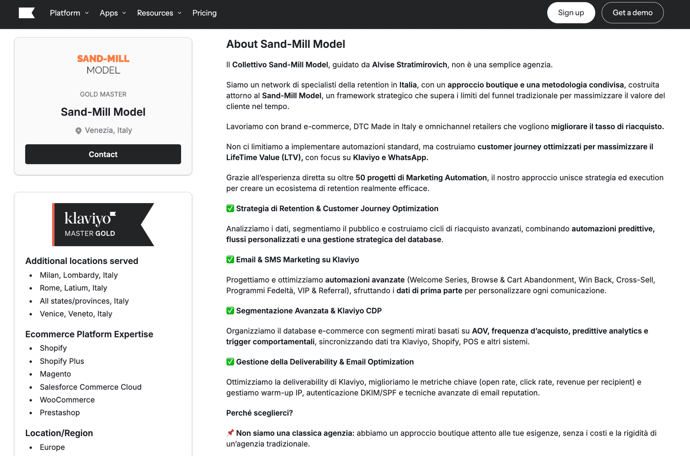Click the Klaviyo Master Gold badge
The height and width of the screenshot is (456, 690).
103,224
